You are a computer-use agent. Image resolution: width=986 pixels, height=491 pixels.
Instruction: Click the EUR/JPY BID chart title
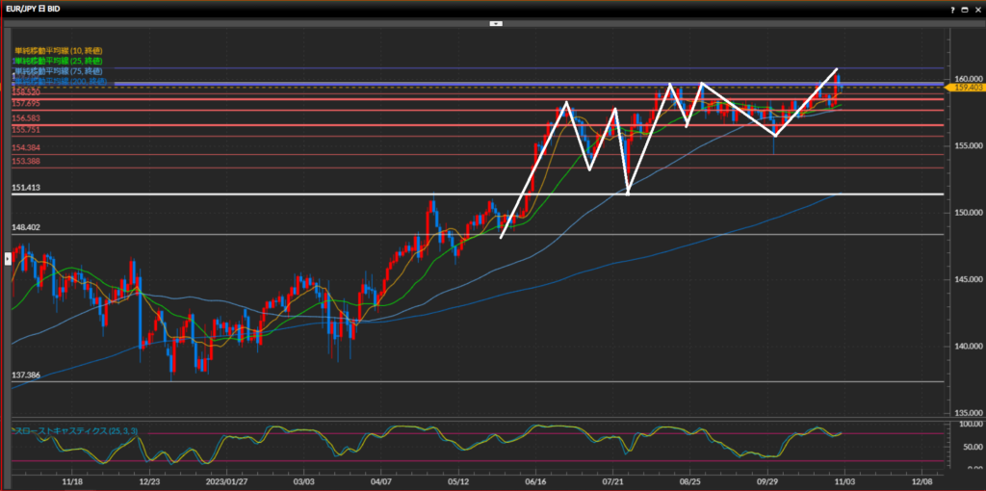coord(35,8)
